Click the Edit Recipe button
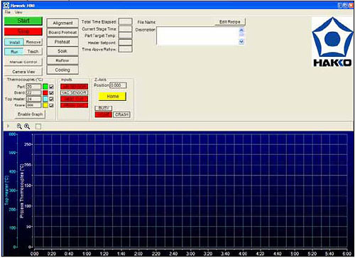The image size is (355, 258). click(x=230, y=22)
